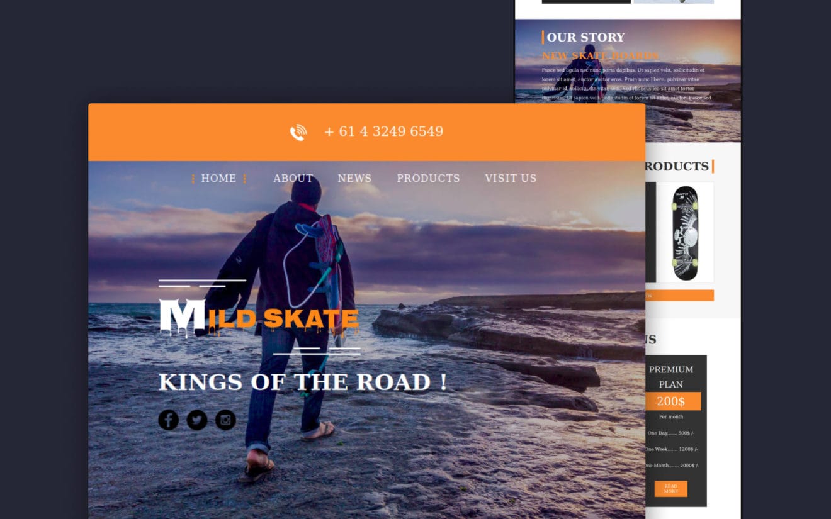Click the phone number + 61 4 3249 6549

[383, 131]
